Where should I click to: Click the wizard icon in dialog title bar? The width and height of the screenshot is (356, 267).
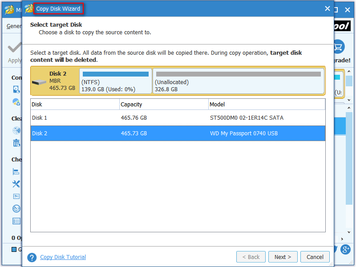[29, 8]
